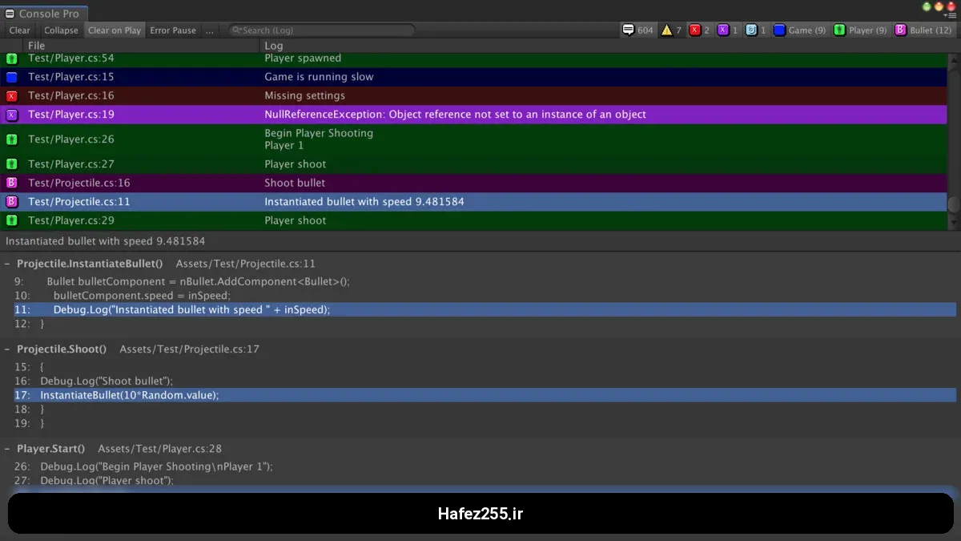Click the Collapse toolbar button

point(61,30)
